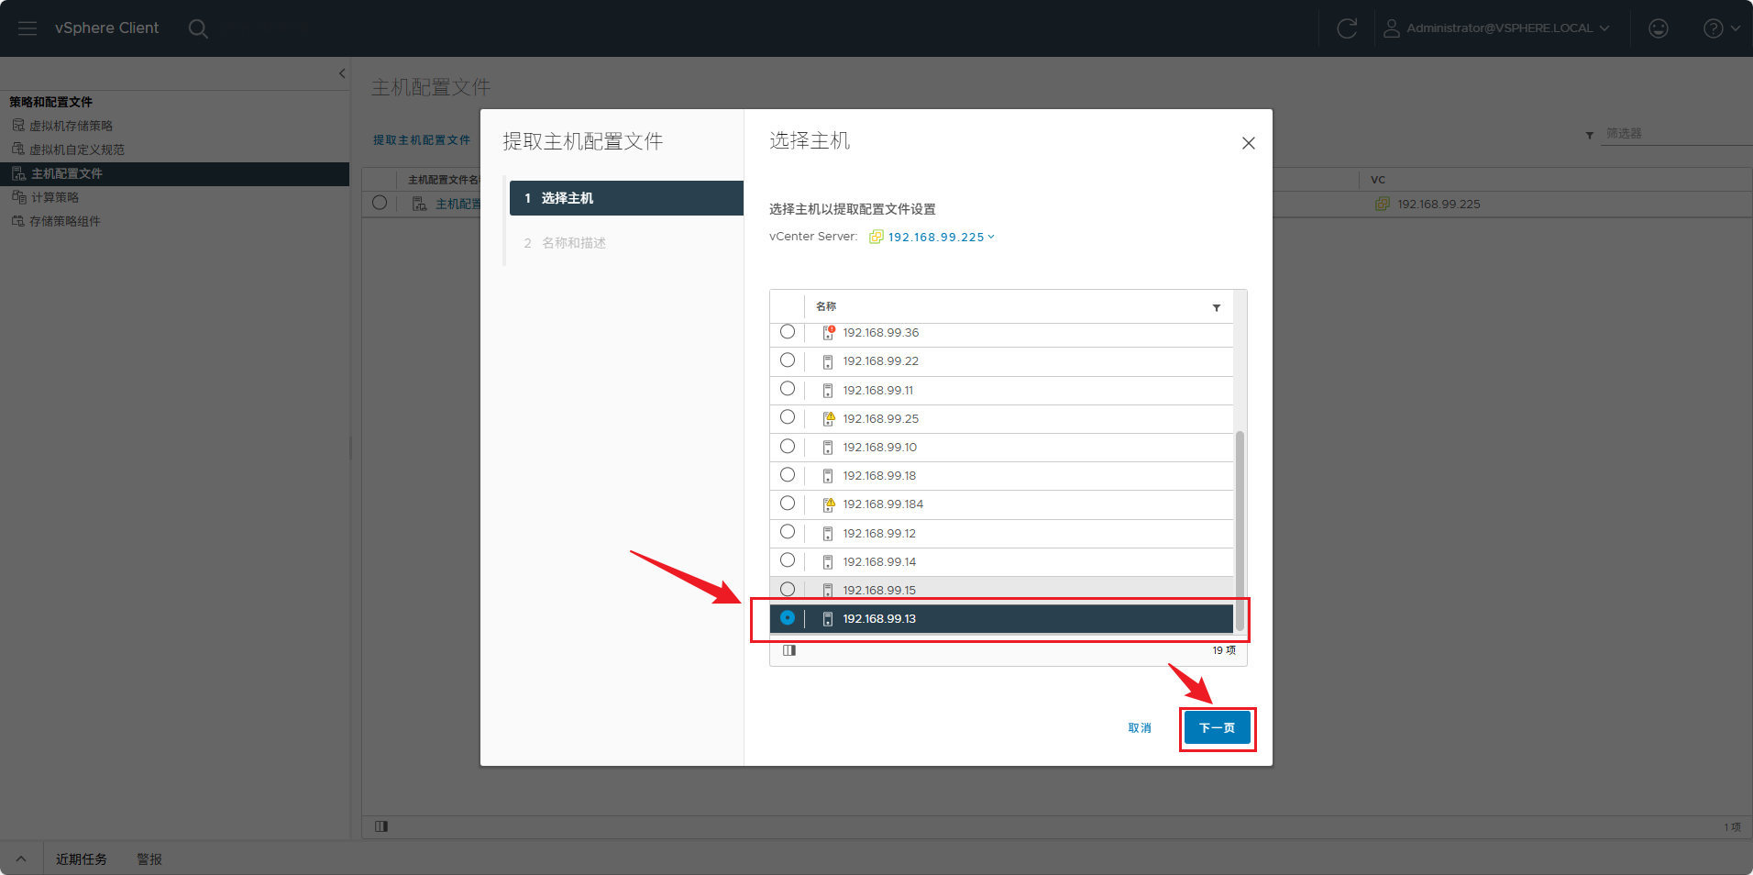
Task: Click the host icon for 192.168.99.22
Action: tap(828, 361)
